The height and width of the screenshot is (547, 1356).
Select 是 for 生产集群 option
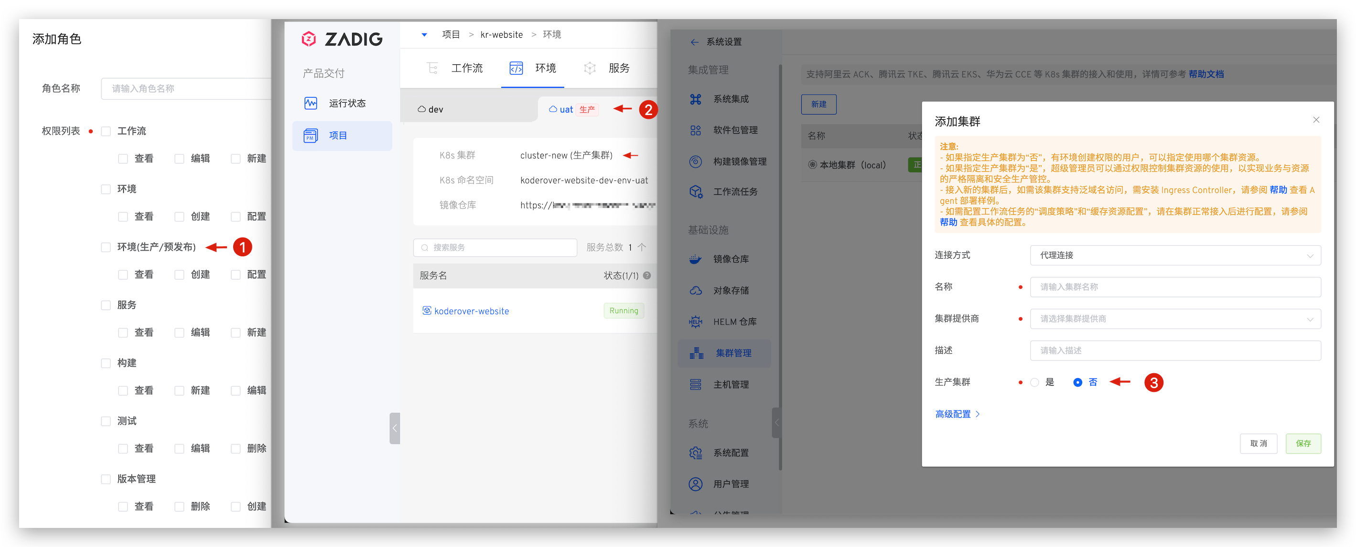click(1035, 382)
